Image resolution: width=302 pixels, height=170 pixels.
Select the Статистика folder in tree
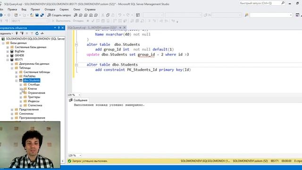coord(35,105)
